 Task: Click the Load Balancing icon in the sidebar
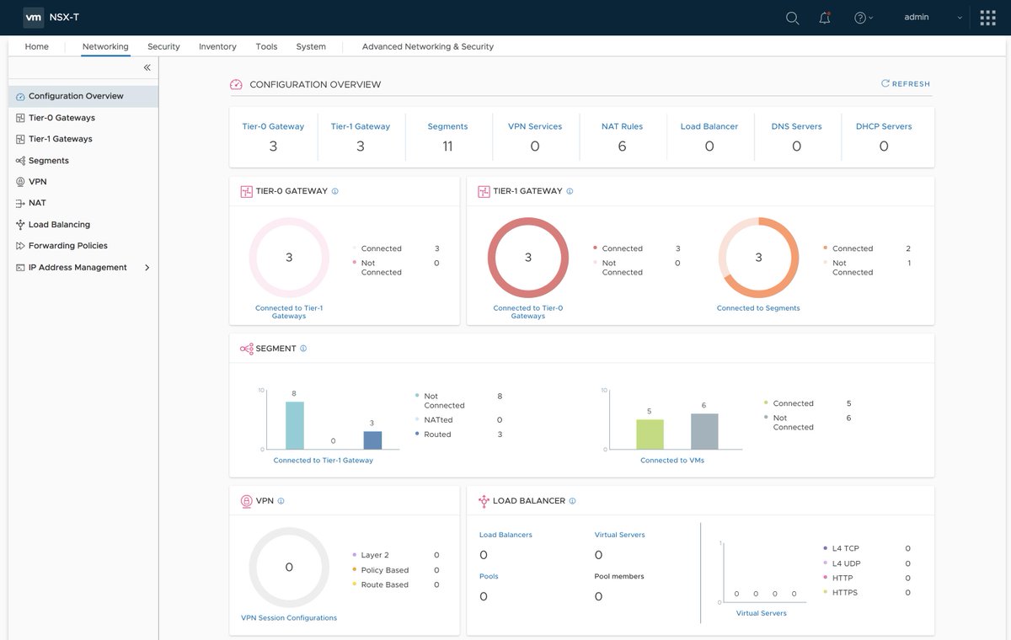pyautogui.click(x=19, y=224)
